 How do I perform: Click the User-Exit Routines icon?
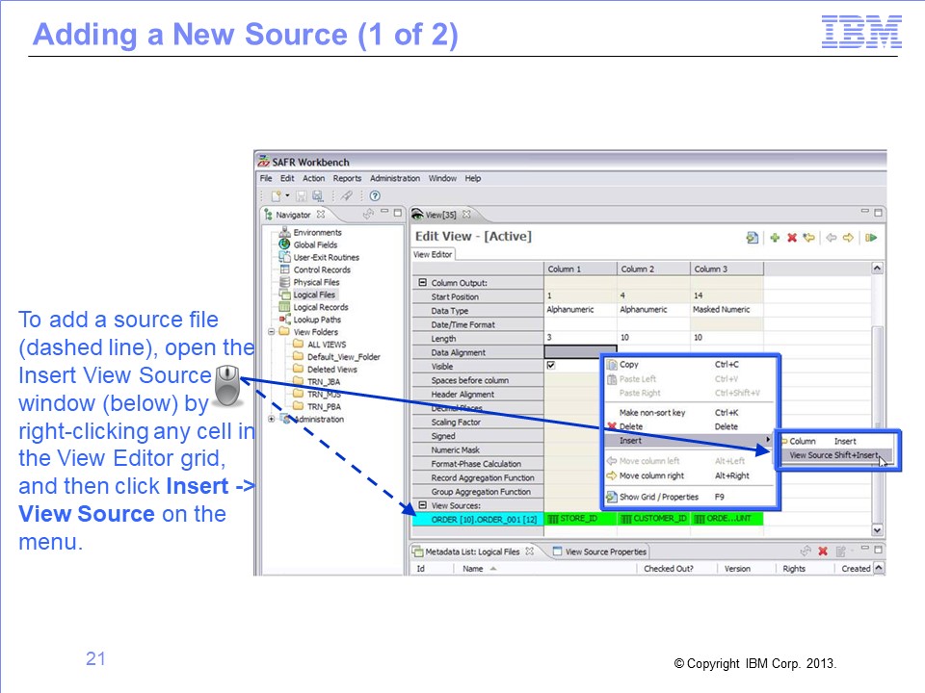click(x=284, y=257)
